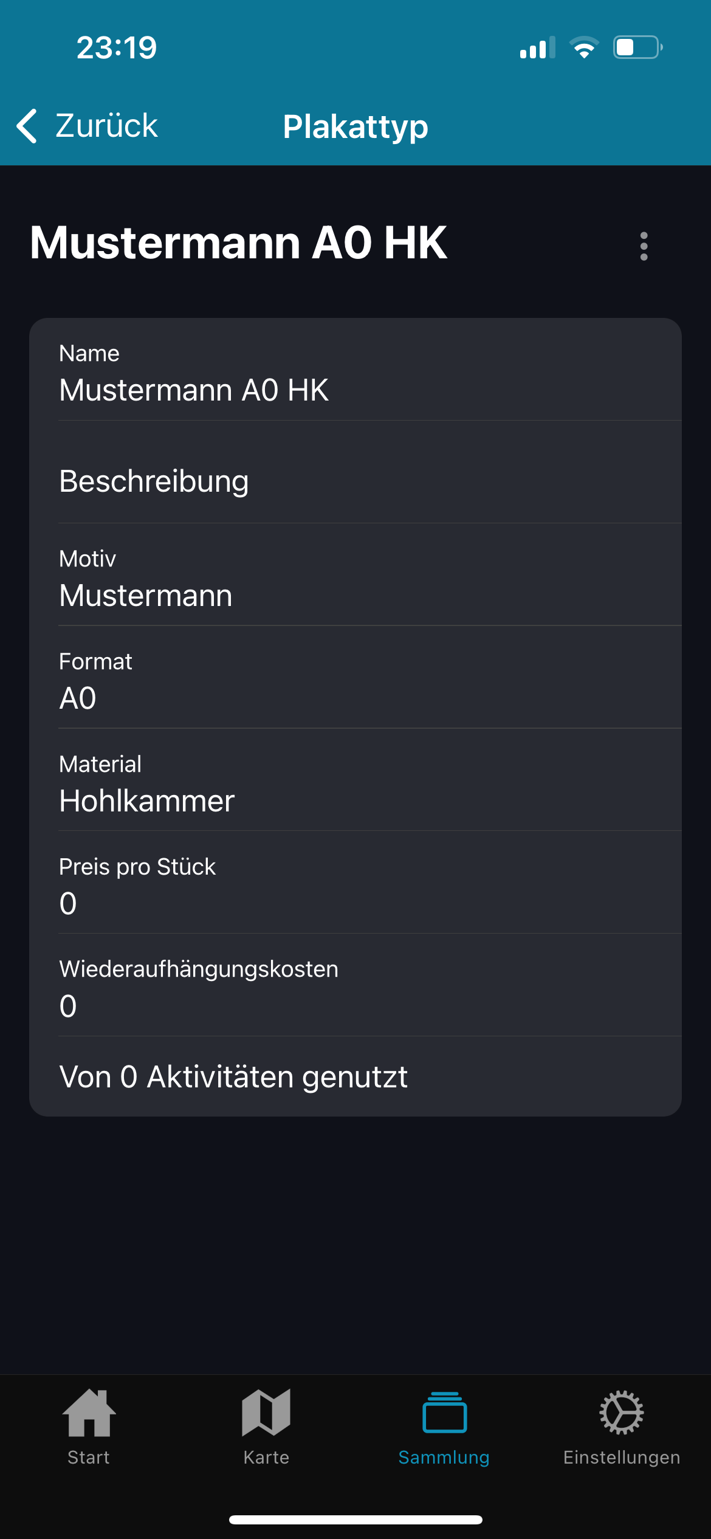This screenshot has height=1539, width=711.
Task: Open the Format A0 row
Action: coord(355,681)
